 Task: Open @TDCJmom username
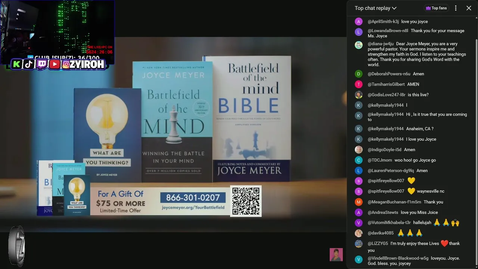[380, 160]
